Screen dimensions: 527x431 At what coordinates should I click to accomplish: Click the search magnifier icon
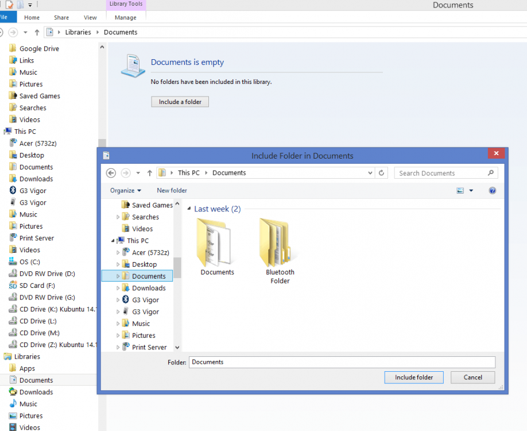[x=491, y=173]
